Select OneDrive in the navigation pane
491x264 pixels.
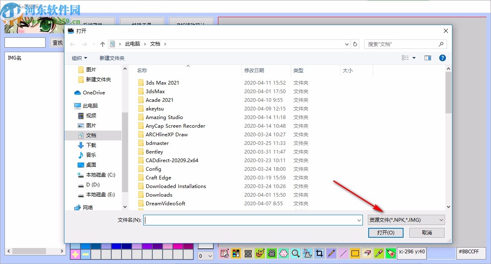(94, 93)
